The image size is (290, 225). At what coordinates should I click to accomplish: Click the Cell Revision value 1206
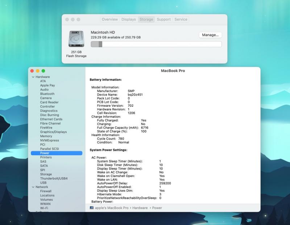pyautogui.click(x=131, y=113)
